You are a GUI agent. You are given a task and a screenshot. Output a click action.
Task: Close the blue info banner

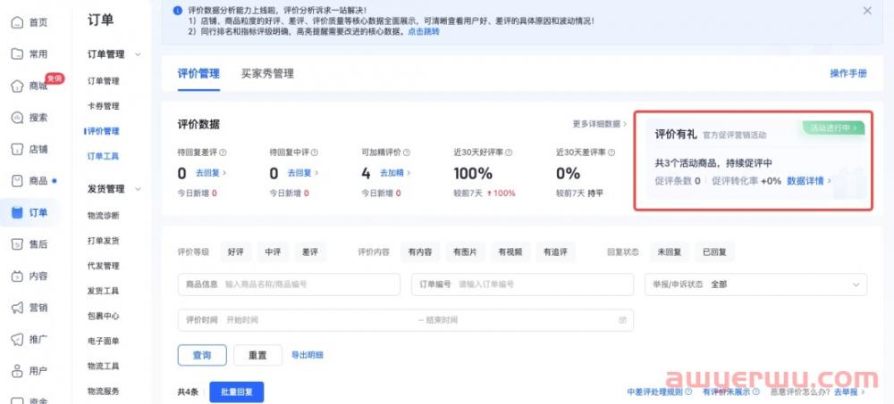866,11
